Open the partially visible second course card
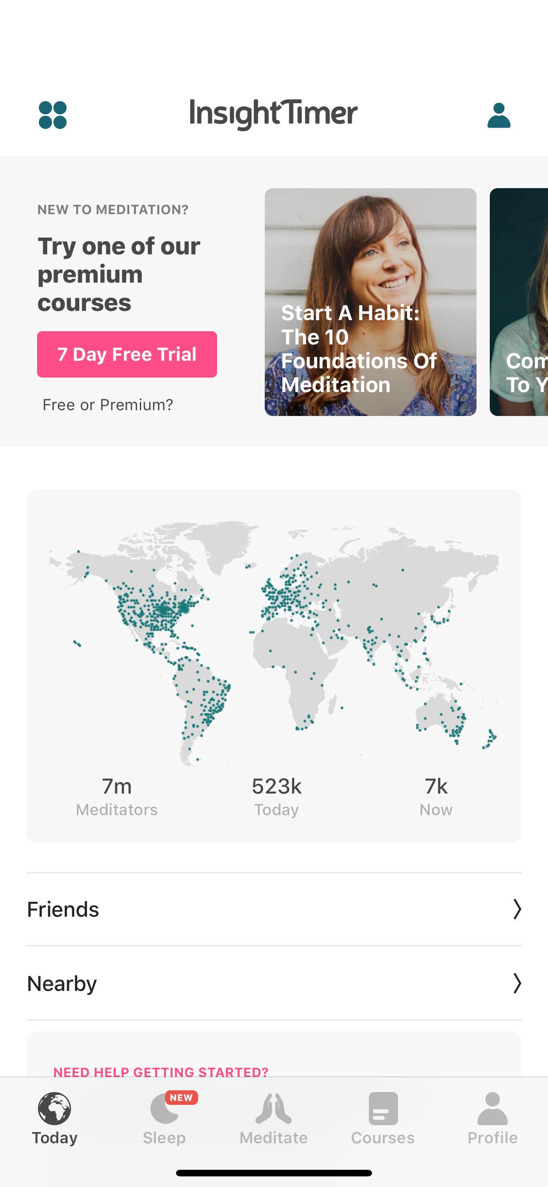This screenshot has height=1187, width=548. [518, 302]
